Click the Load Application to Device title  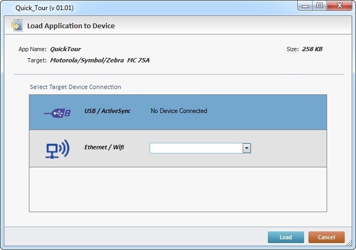coord(71,26)
